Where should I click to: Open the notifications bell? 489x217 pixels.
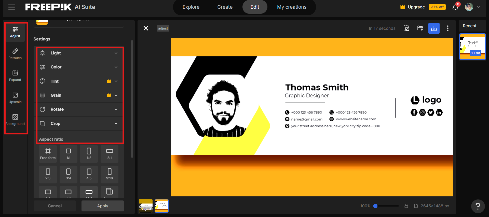[455, 7]
